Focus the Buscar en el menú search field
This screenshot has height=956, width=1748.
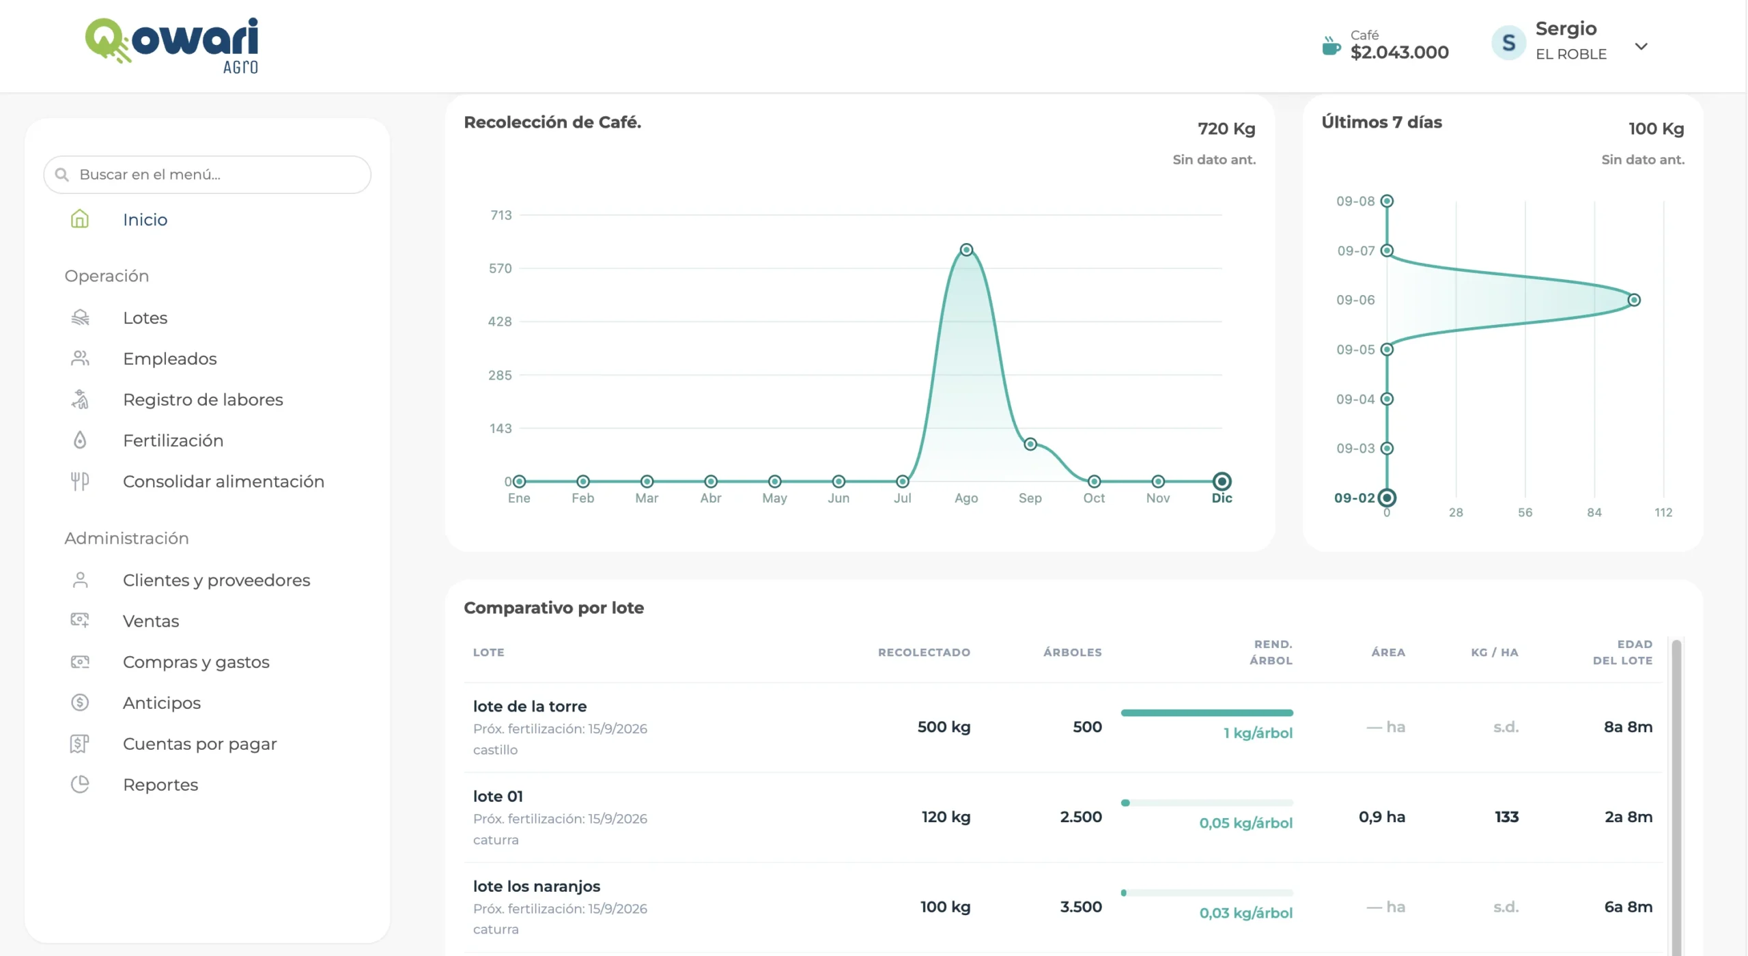pos(208,175)
